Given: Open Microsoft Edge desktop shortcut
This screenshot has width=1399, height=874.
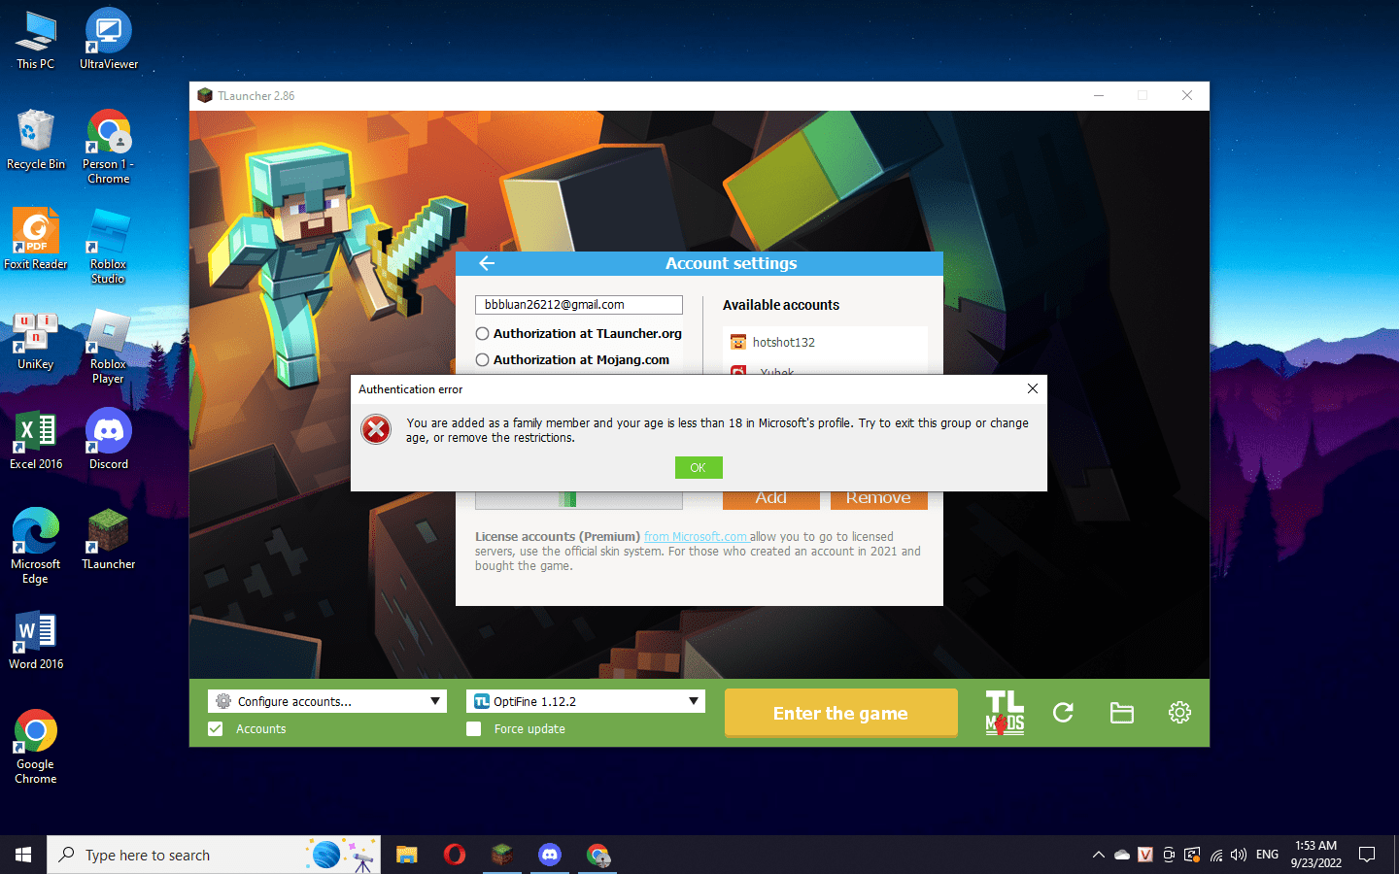Looking at the screenshot, I should (x=36, y=547).
